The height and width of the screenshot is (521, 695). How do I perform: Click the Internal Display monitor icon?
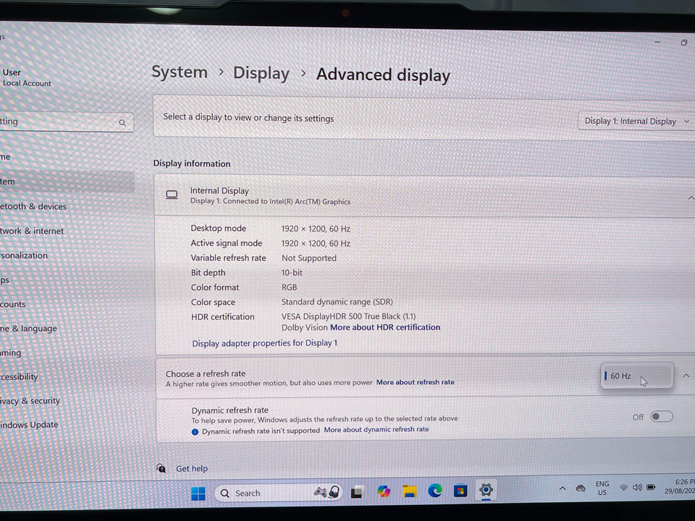(172, 195)
